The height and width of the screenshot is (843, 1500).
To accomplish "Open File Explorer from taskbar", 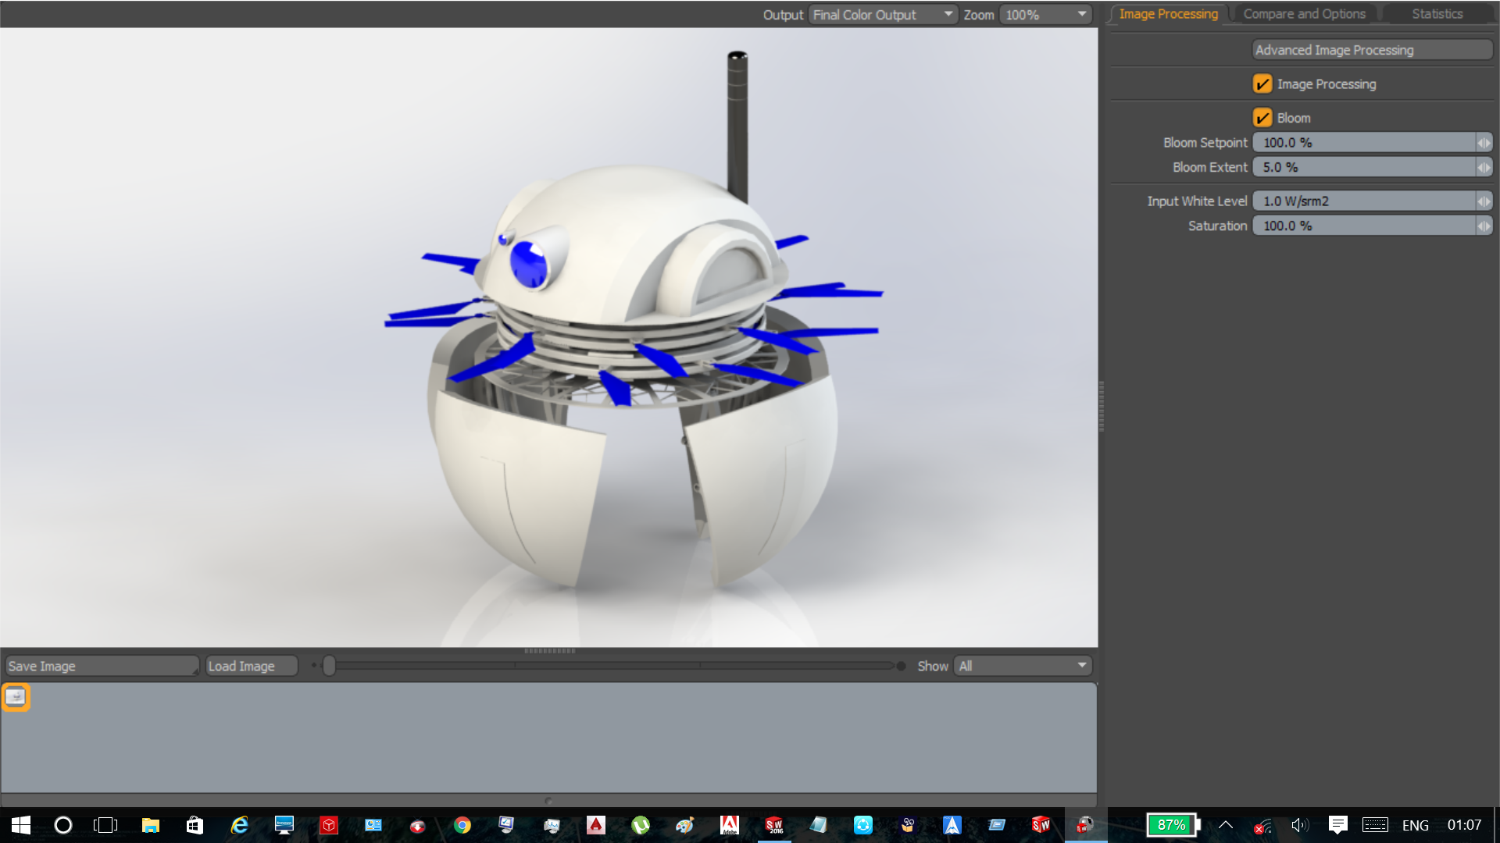I will click(150, 825).
